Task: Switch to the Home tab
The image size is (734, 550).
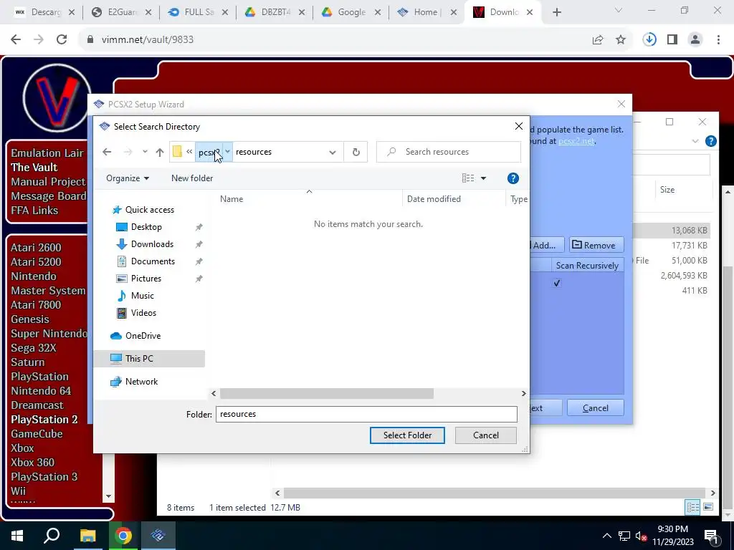Action: pyautogui.click(x=427, y=12)
